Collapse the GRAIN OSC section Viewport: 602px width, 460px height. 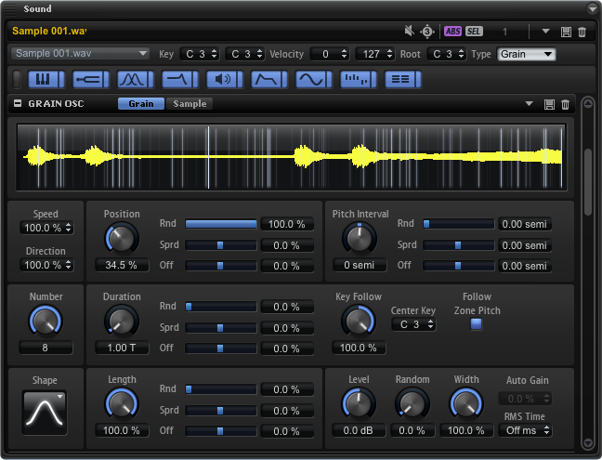(18, 103)
